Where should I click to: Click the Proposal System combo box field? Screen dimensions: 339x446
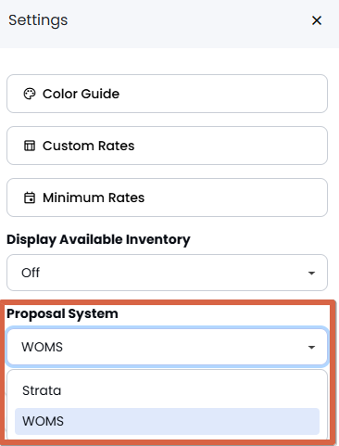pos(167,347)
